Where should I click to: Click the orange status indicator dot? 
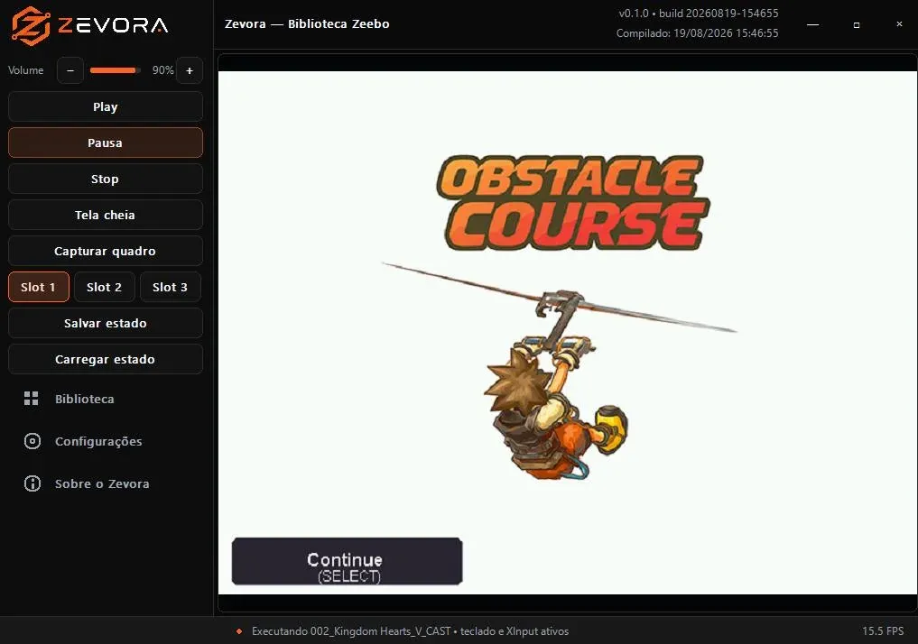click(239, 631)
